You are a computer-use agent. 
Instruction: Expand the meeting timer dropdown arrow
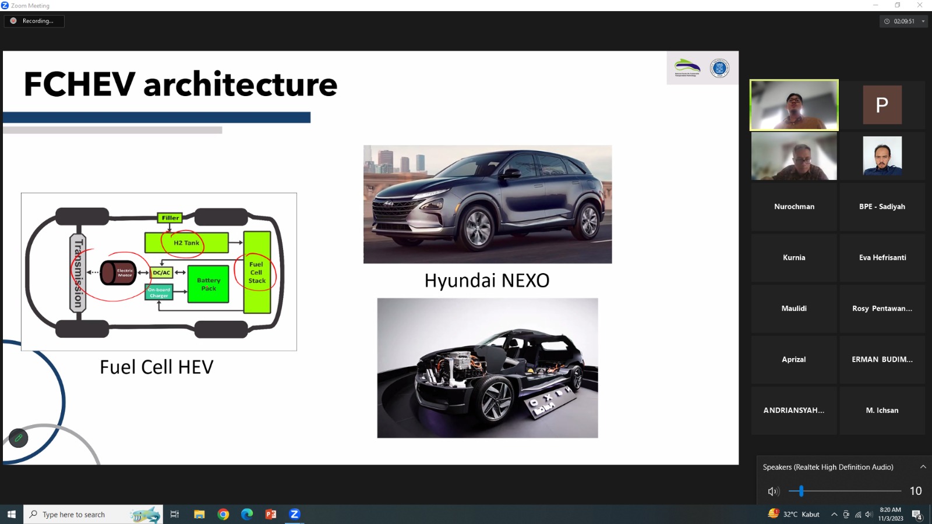coord(923,22)
